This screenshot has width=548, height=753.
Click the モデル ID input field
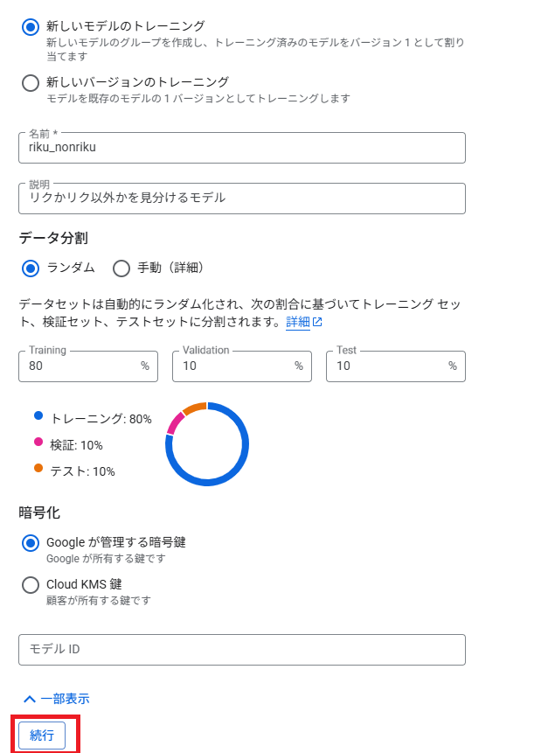pos(242,650)
